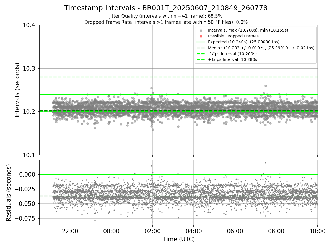Click the x-axis tick label '04:00'
This screenshot has height=249, width=332.
click(194, 231)
